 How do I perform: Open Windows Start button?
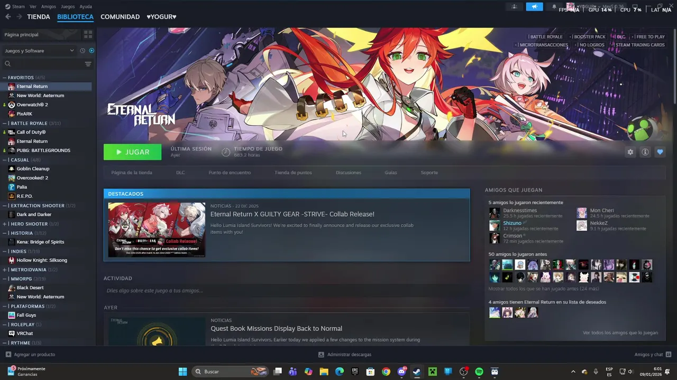coord(182,372)
